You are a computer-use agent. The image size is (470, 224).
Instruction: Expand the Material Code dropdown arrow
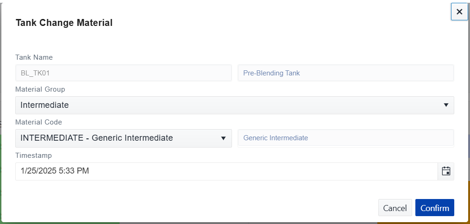223,138
